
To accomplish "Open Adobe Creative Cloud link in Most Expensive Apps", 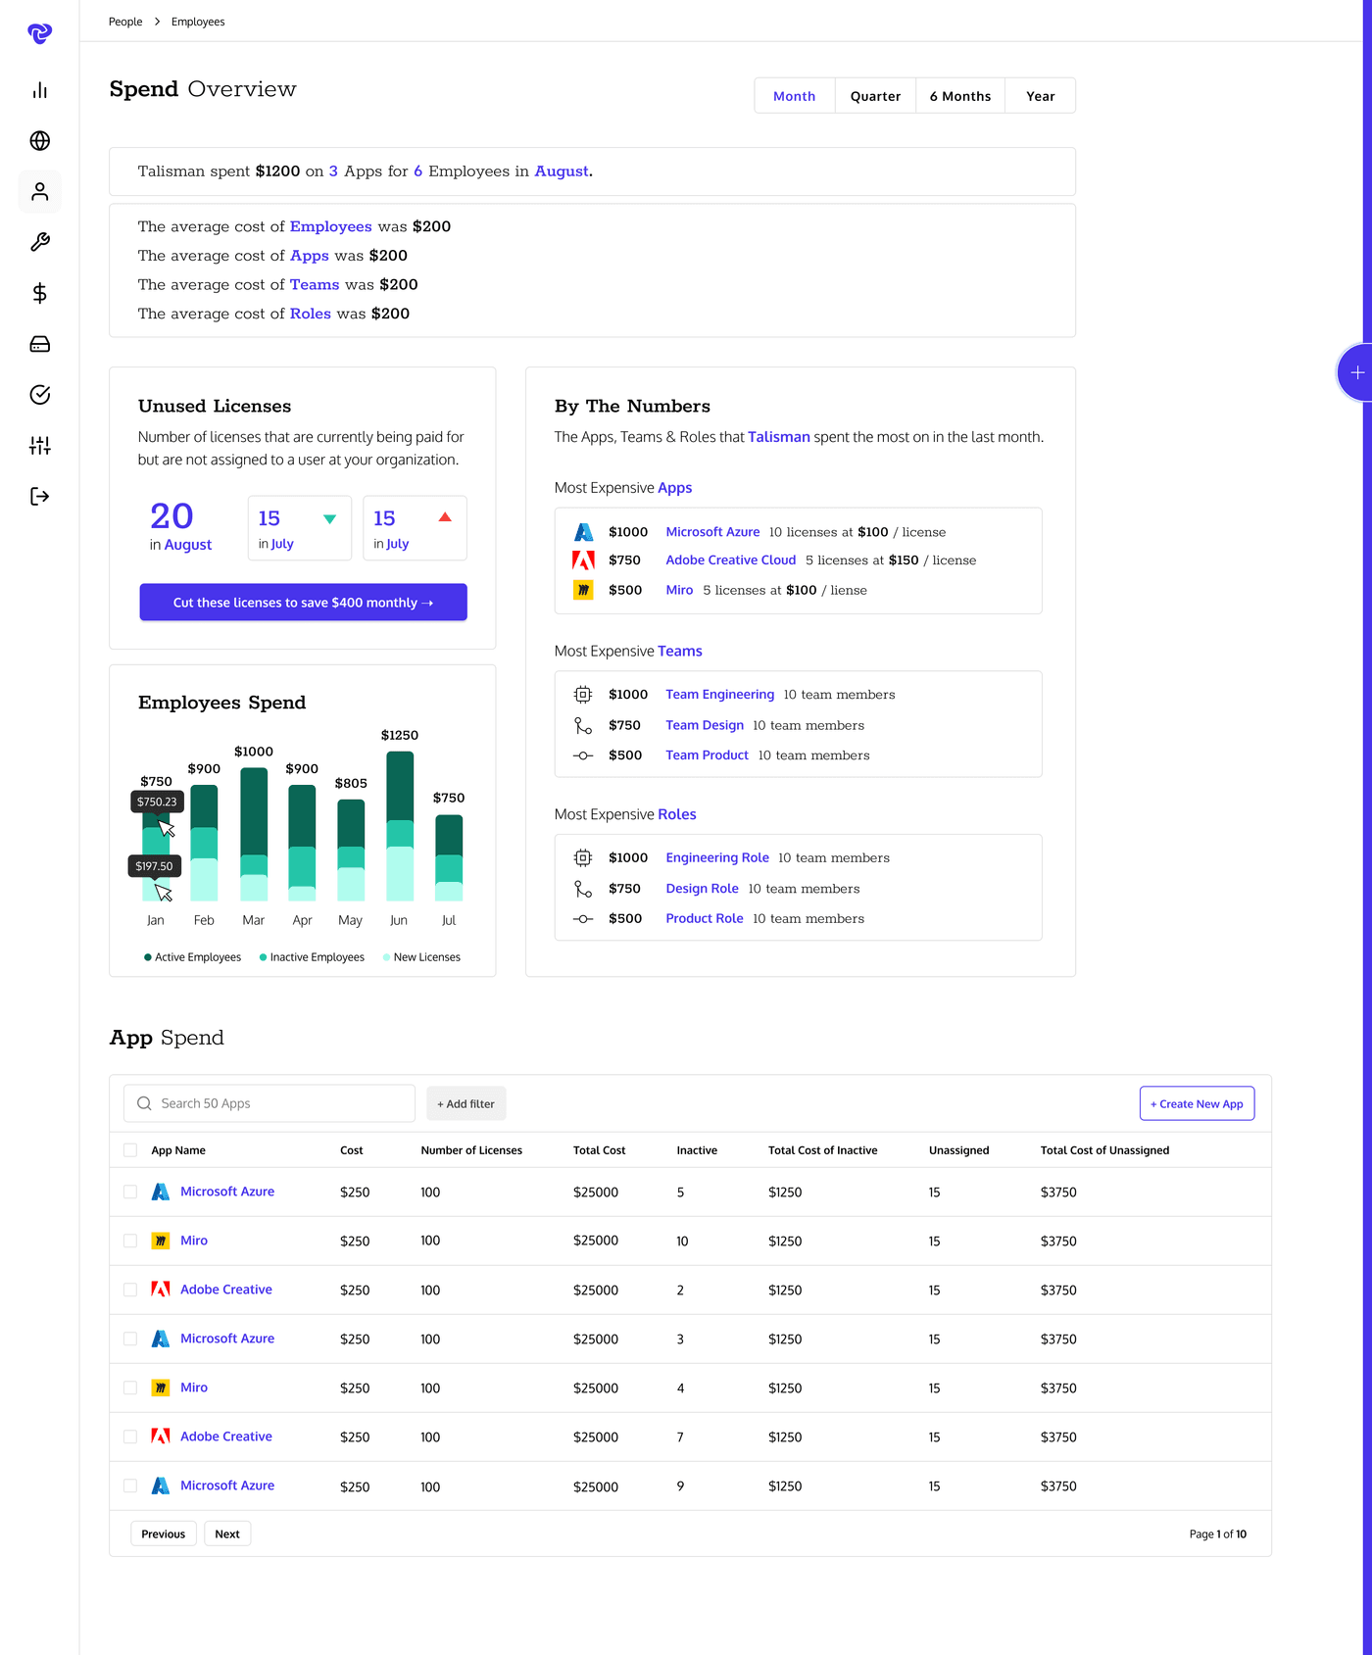I will 731,560.
